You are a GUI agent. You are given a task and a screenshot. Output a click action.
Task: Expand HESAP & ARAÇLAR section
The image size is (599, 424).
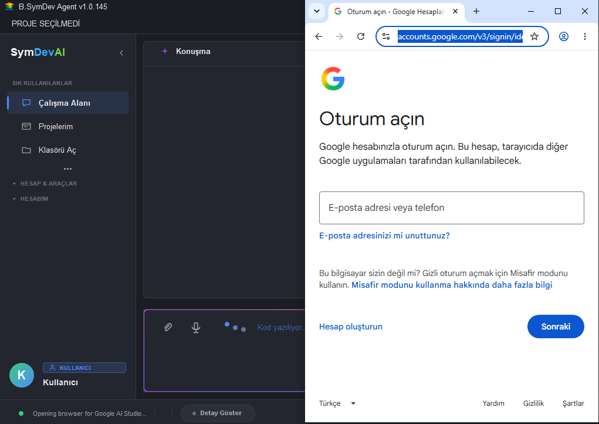(x=45, y=183)
